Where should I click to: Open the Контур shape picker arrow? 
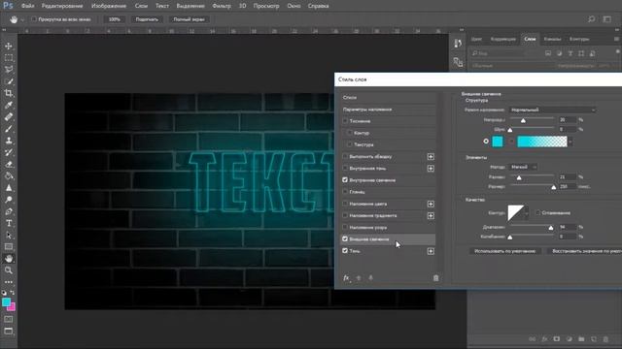coord(527,213)
